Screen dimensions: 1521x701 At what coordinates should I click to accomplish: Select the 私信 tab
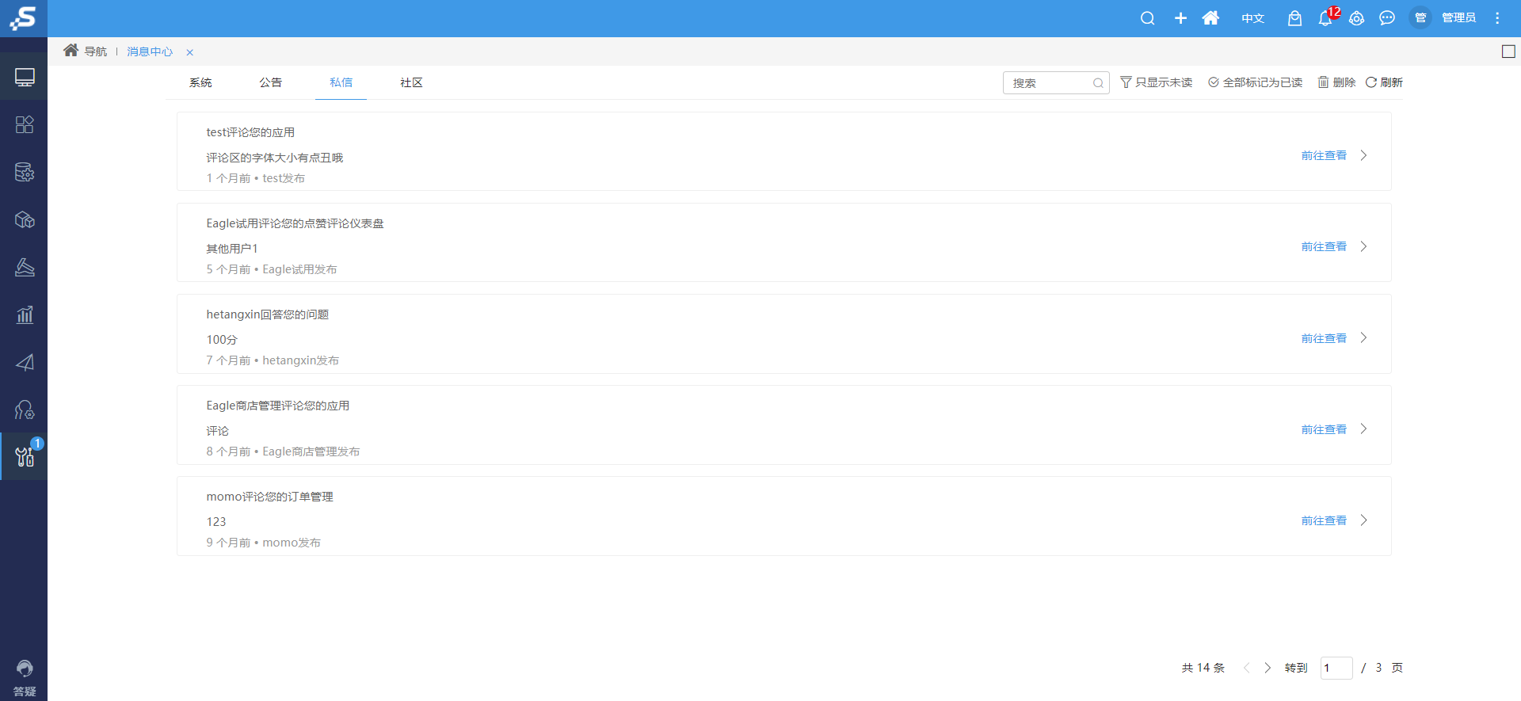tap(341, 82)
